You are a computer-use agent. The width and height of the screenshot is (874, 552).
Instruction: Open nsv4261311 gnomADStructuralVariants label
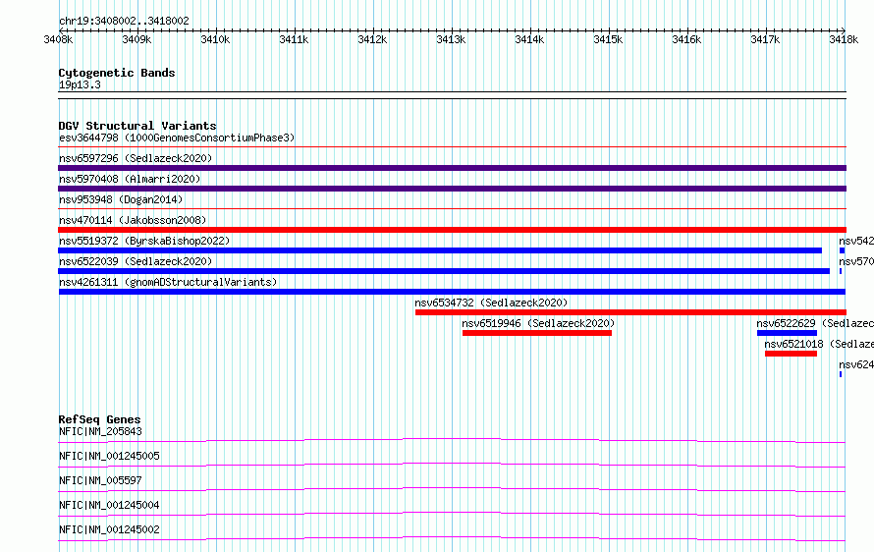(x=168, y=282)
